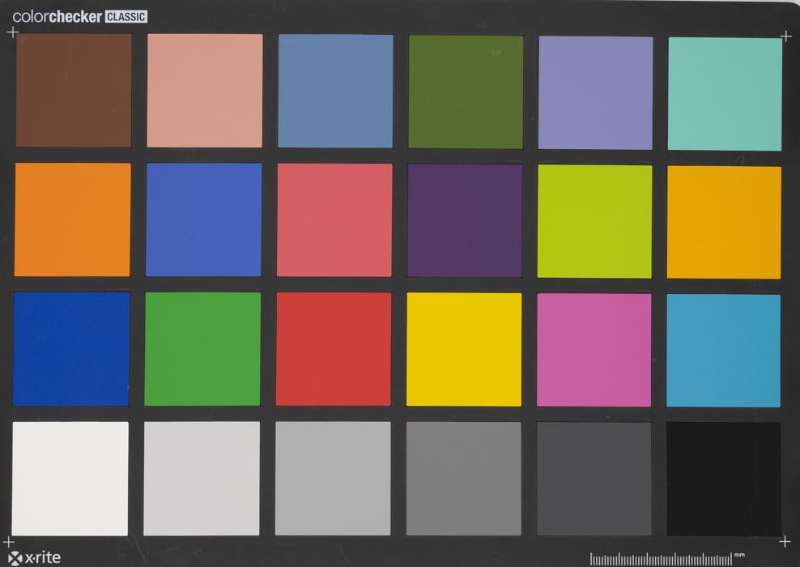Viewport: 800px width, 567px height.
Task: Click the lightest gray patch beside white
Action: (202, 478)
